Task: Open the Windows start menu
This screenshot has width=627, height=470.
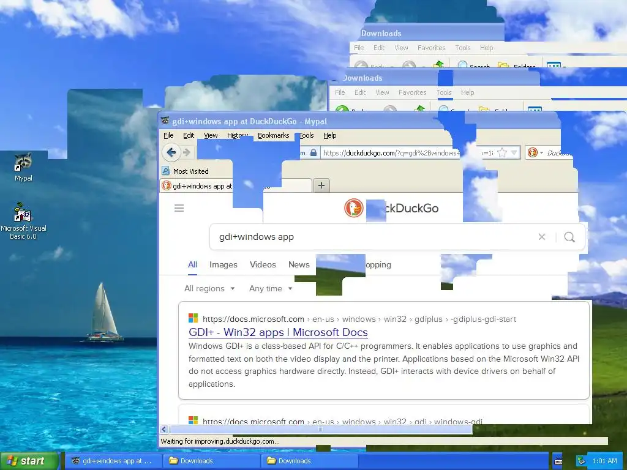Action: [29, 461]
